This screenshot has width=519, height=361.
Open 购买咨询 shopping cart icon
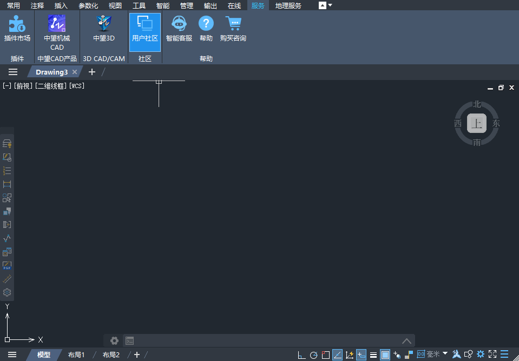(233, 29)
